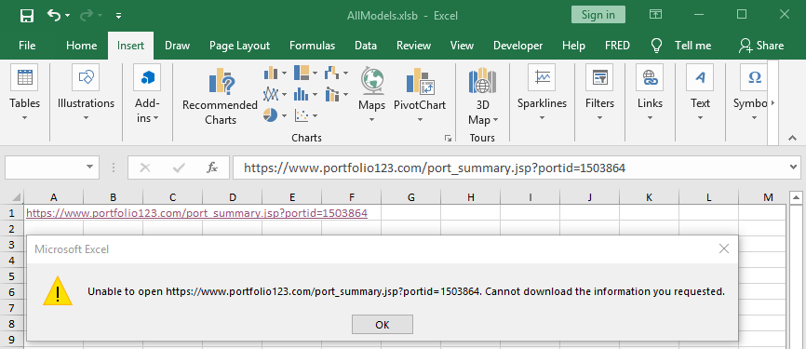Screen dimensions: 806x349
Task: Open Customize Quick Access Toolbar dropdown
Action: (x=119, y=16)
